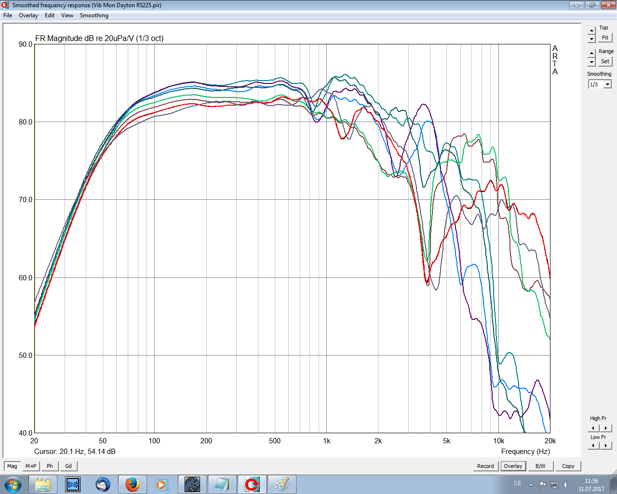
Task: Toggle B/W display mode
Action: (x=540, y=466)
